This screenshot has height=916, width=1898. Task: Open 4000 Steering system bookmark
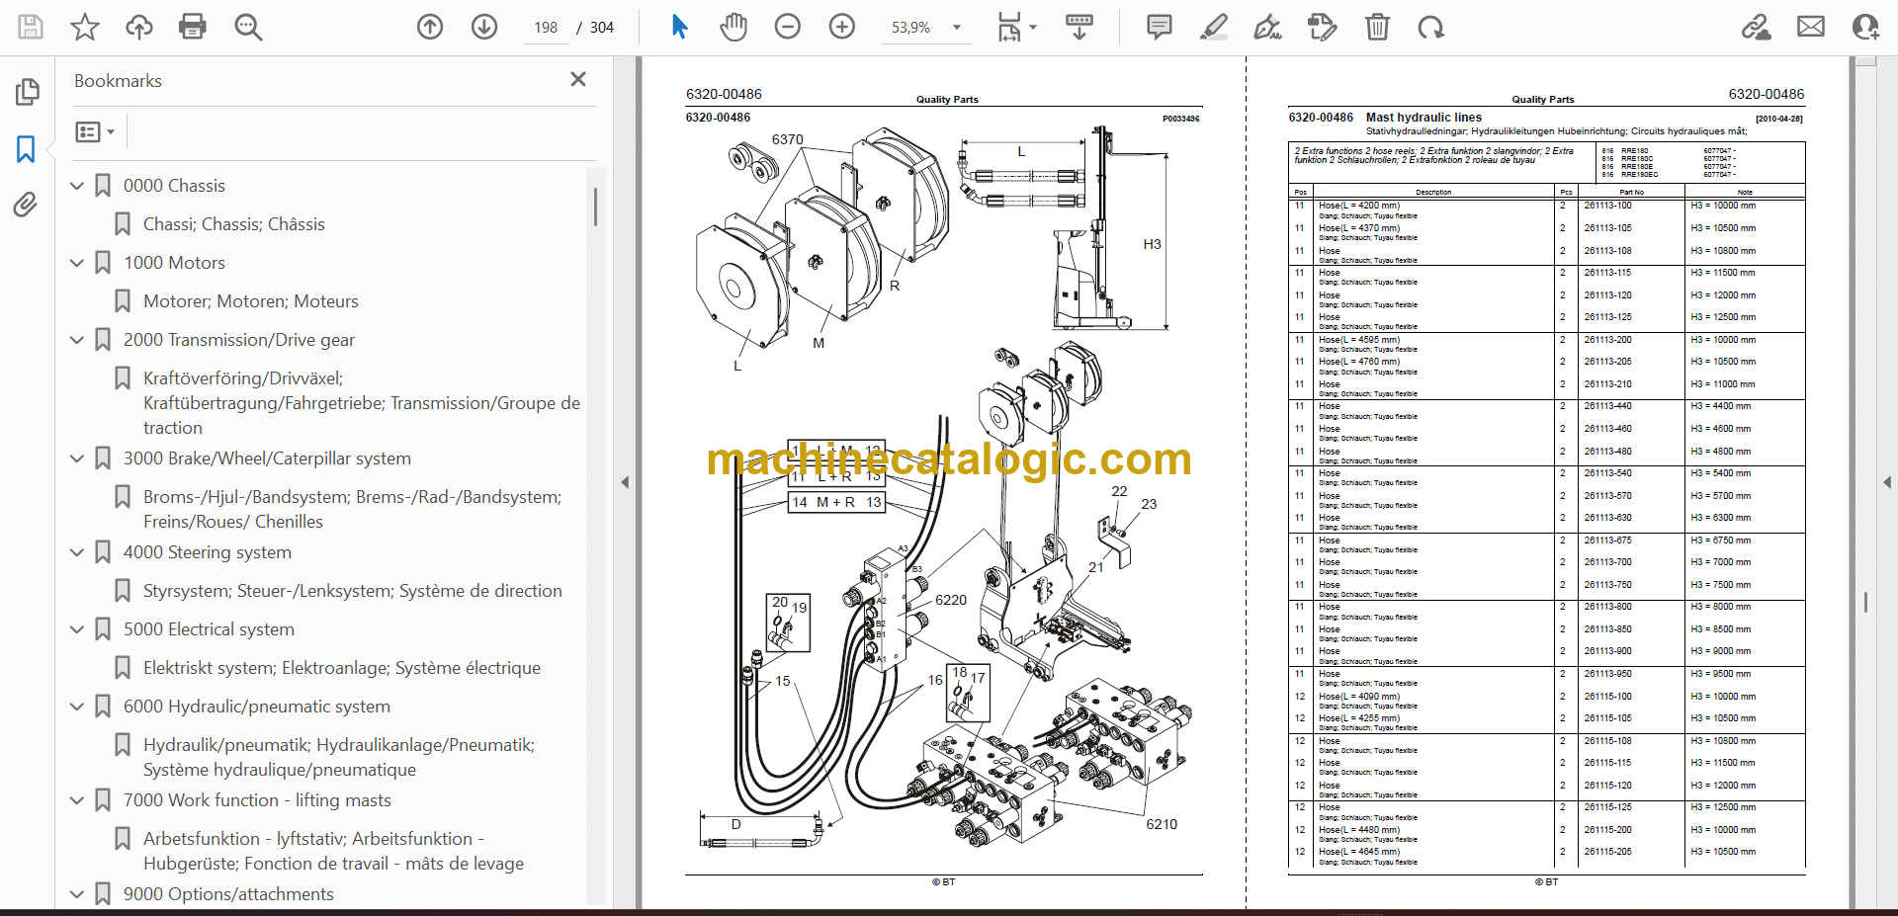click(208, 552)
